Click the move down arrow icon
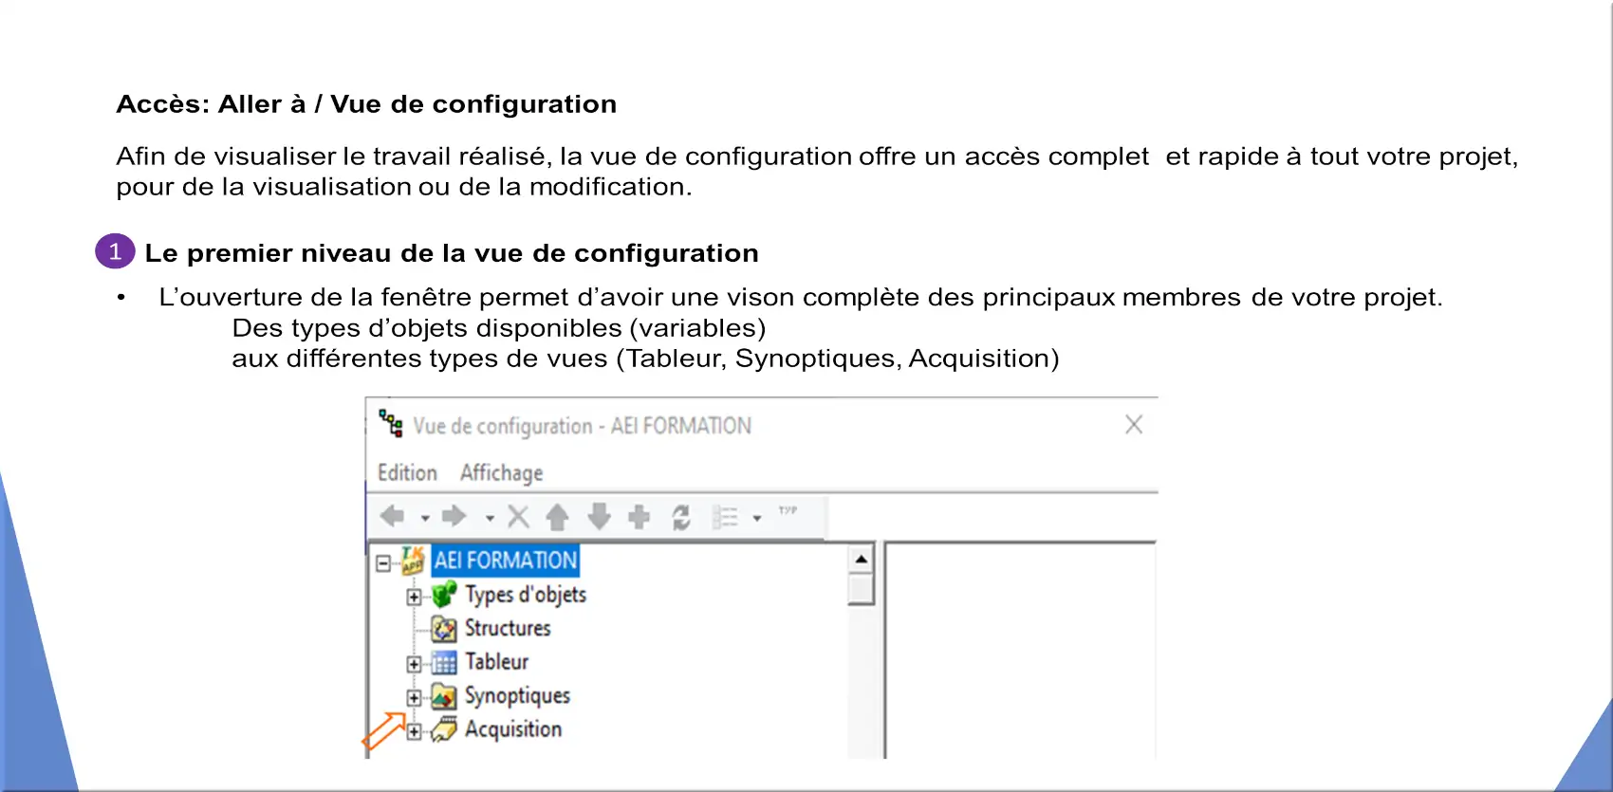The image size is (1613, 792). coord(599,517)
